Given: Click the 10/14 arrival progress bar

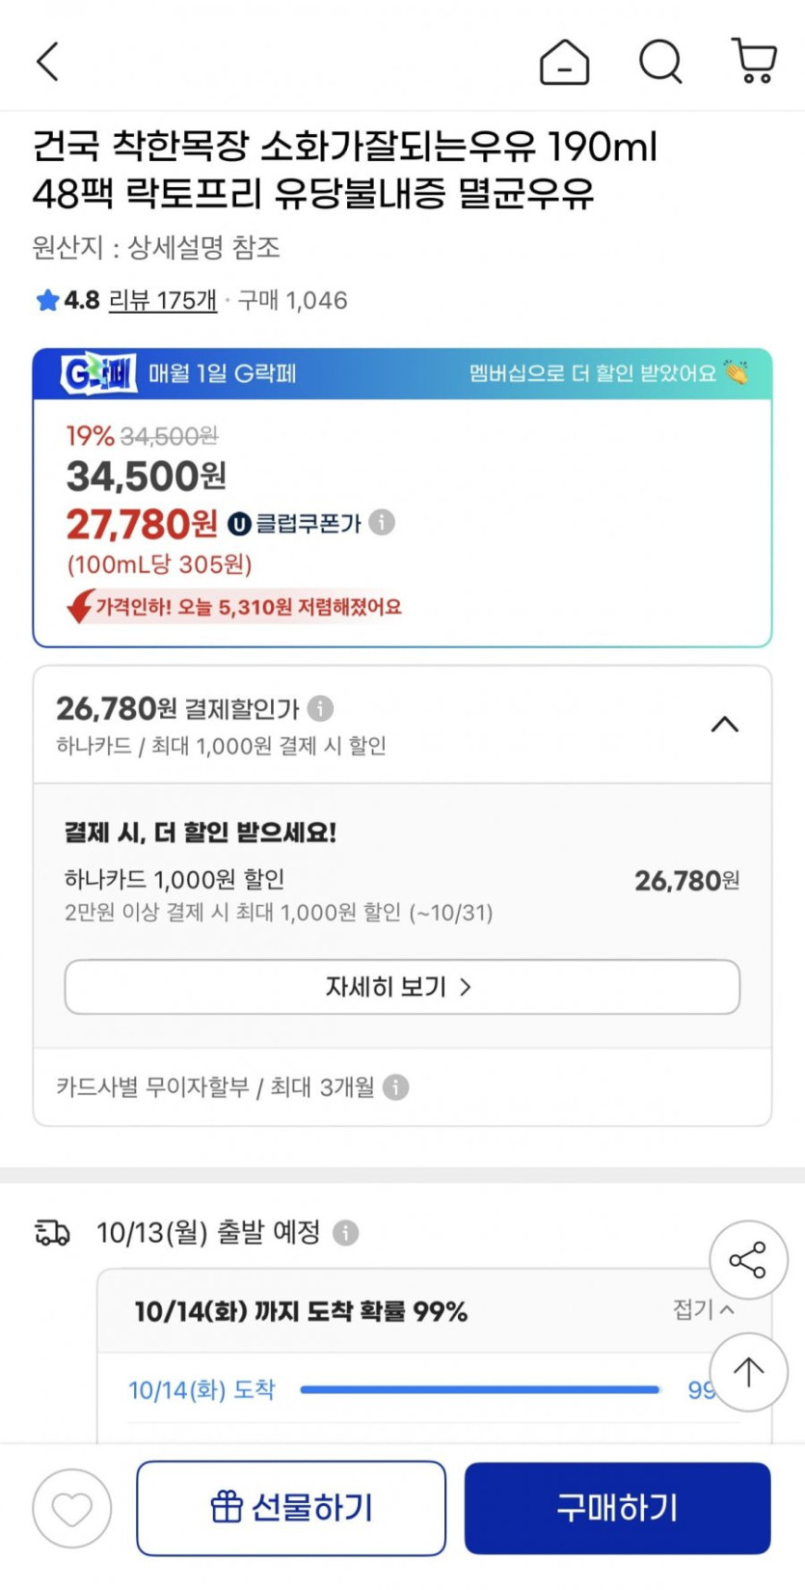Looking at the screenshot, I should coord(479,1390).
